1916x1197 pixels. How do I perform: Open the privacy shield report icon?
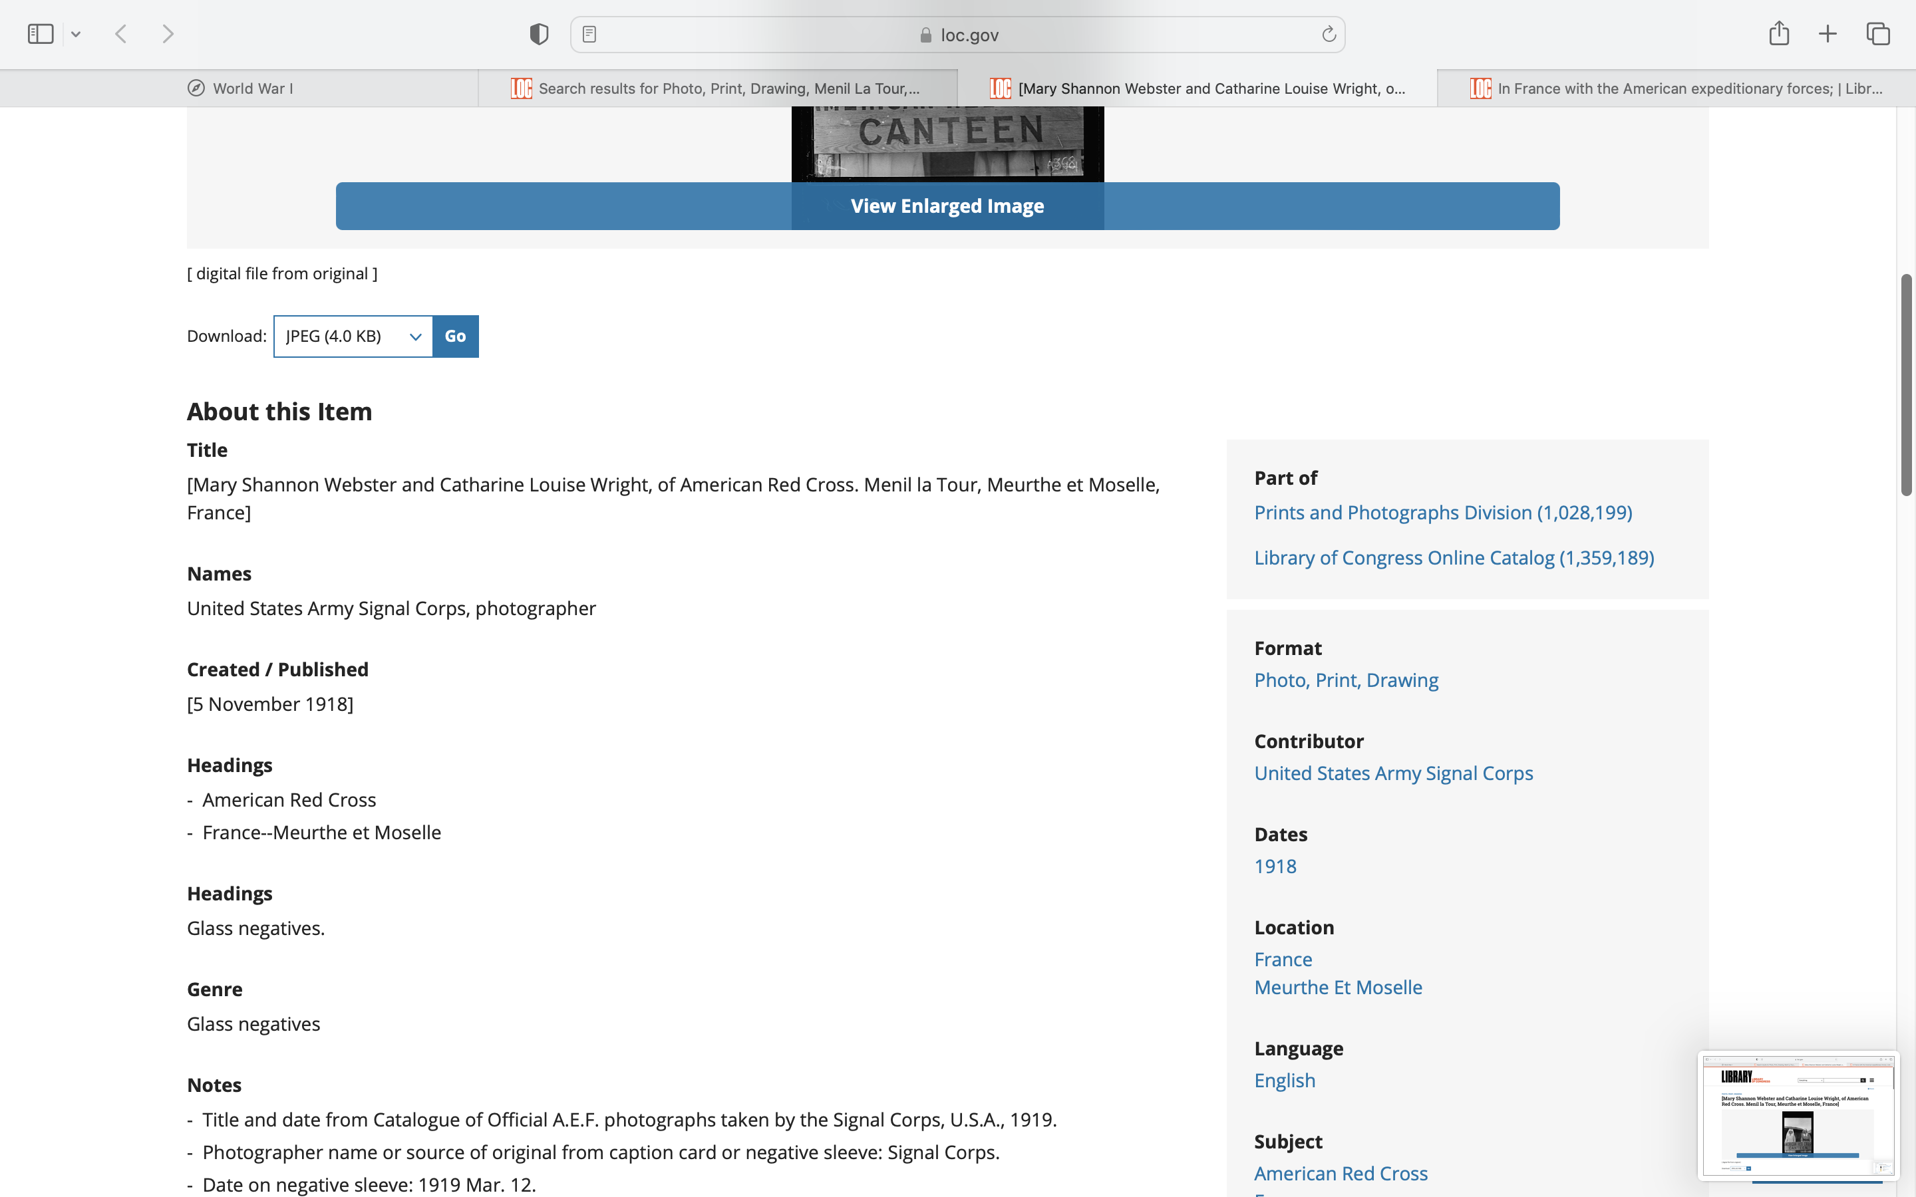[x=538, y=34]
